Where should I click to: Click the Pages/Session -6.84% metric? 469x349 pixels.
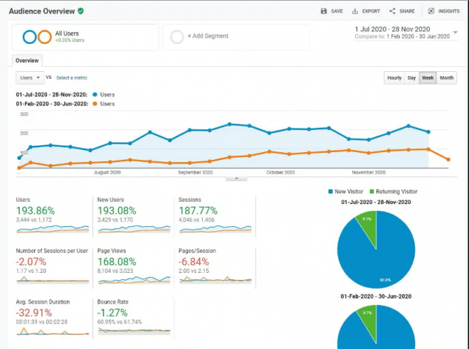point(194,262)
